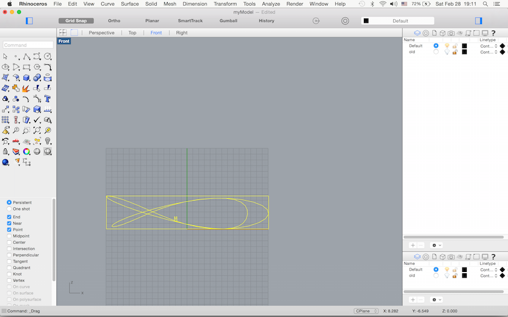Turn on Ortho mode

point(114,21)
